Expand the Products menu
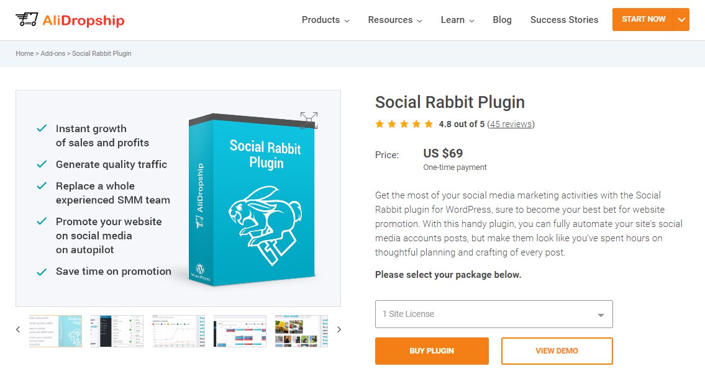The width and height of the screenshot is (705, 374). [x=325, y=20]
